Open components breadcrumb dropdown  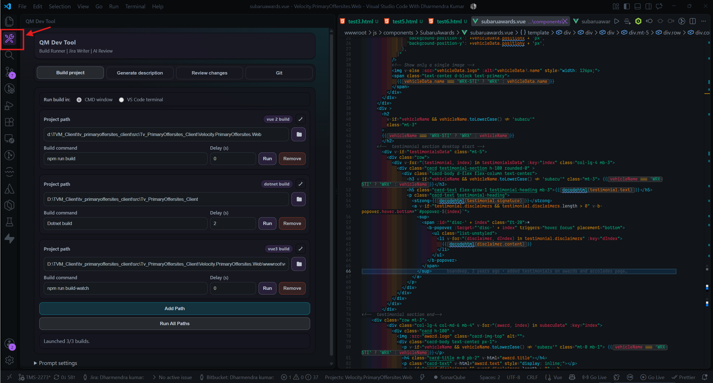click(398, 33)
